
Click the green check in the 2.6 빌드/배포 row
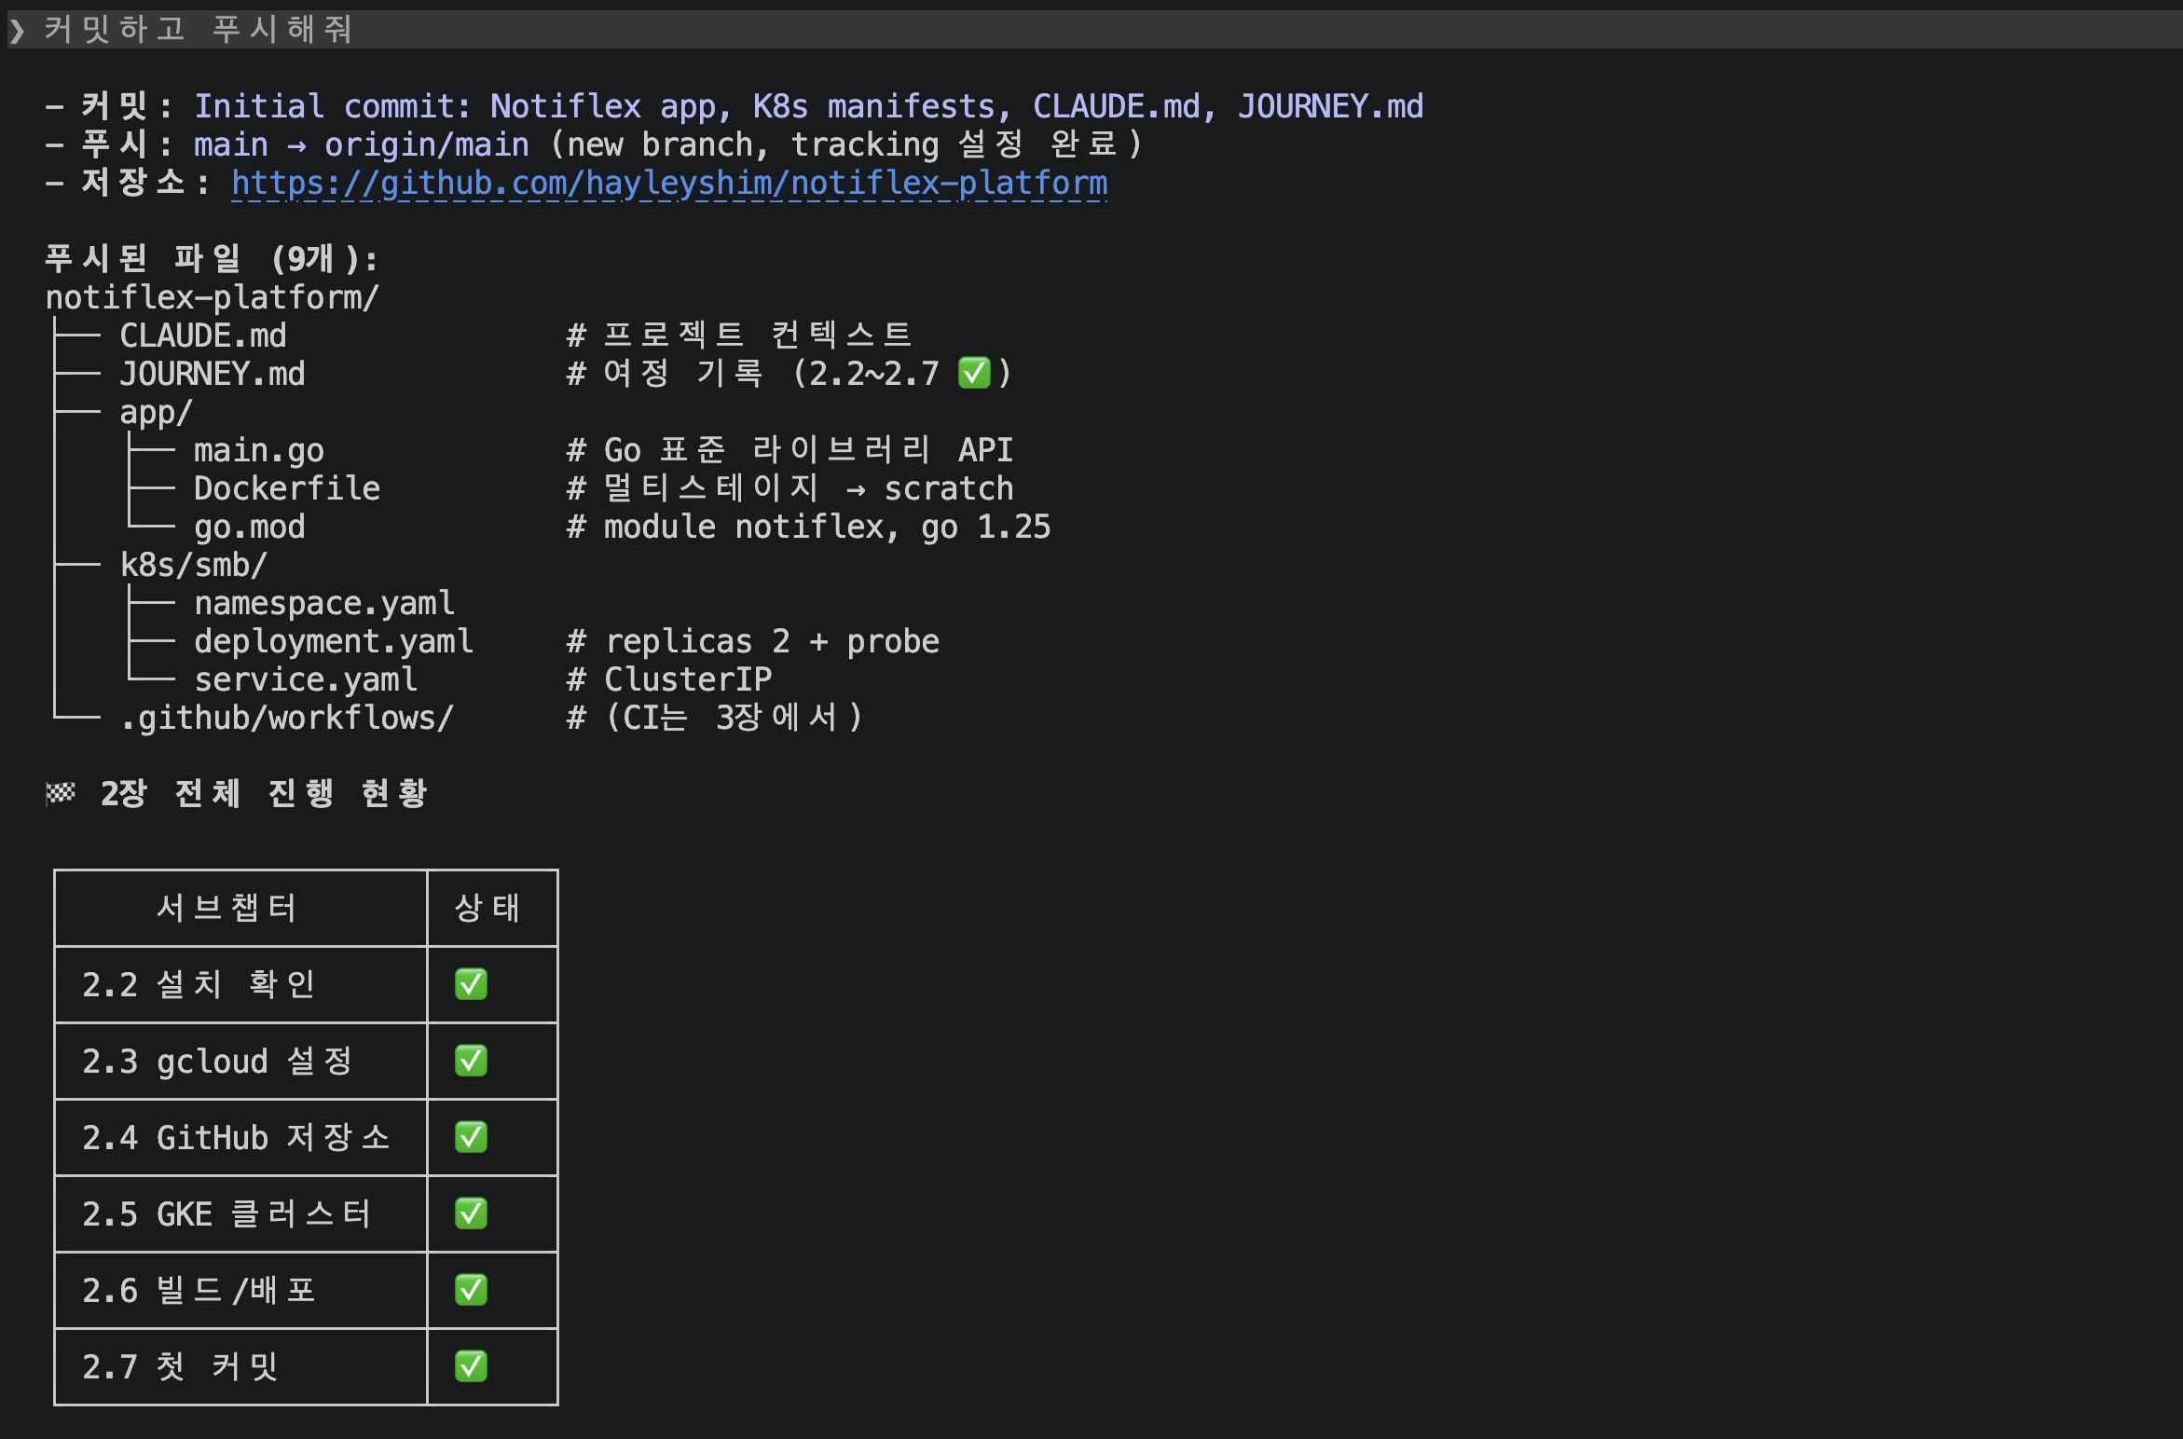(x=471, y=1290)
